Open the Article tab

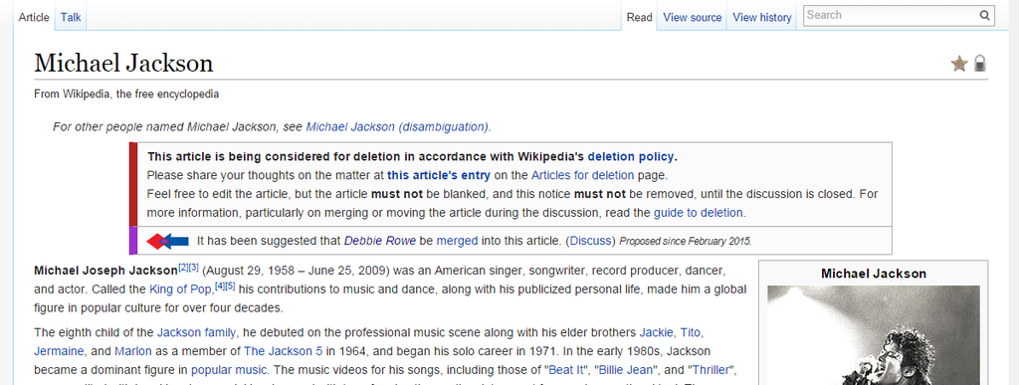tap(34, 18)
